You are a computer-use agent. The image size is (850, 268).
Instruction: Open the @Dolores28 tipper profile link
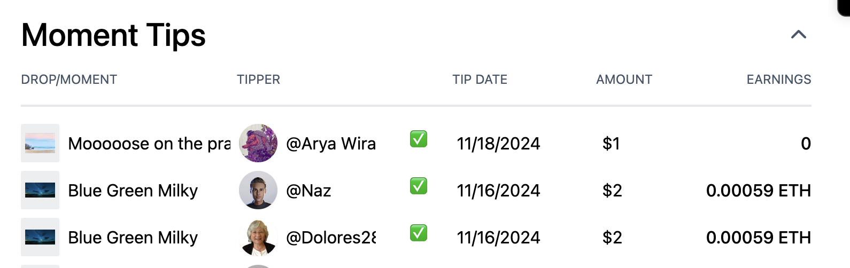(x=331, y=238)
